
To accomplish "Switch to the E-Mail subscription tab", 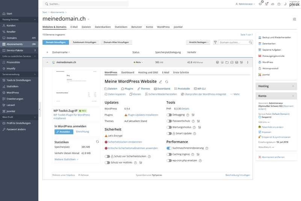I will click(74, 27).
